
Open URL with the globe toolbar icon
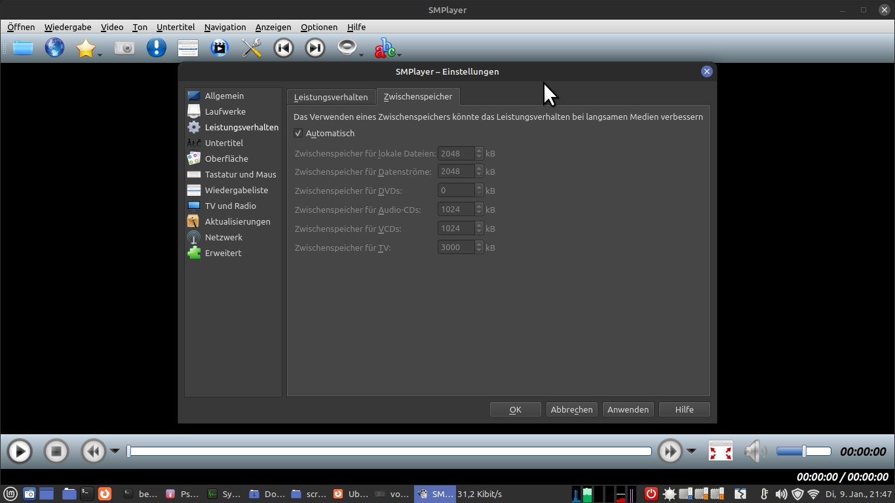tap(54, 48)
